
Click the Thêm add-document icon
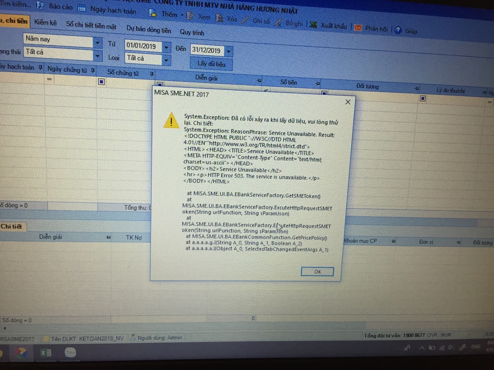pyautogui.click(x=153, y=13)
